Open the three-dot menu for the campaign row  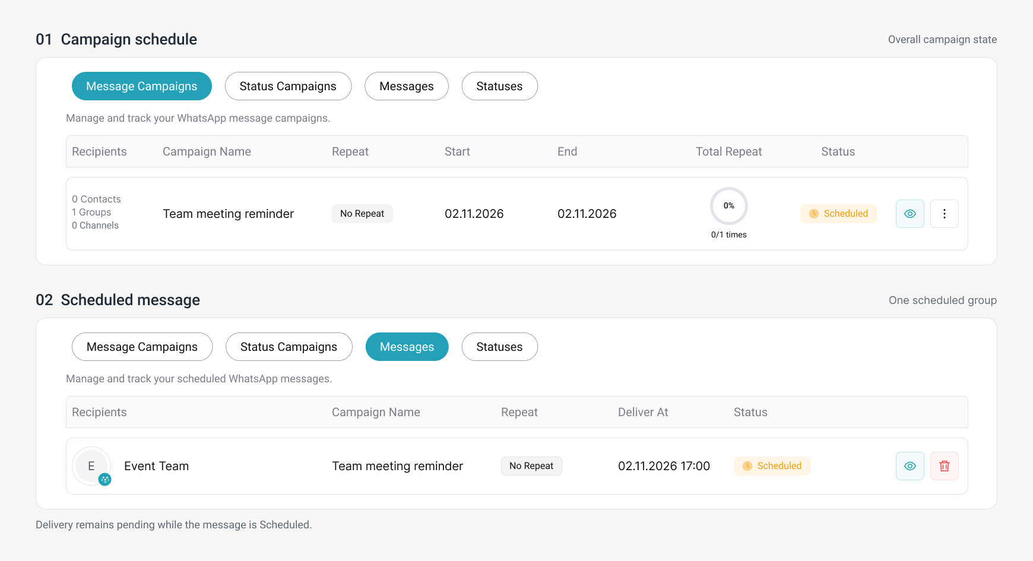[944, 214]
